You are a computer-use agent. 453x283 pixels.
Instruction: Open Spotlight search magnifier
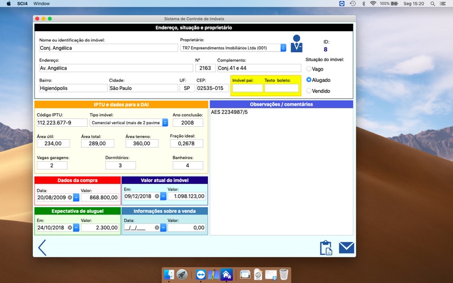(433, 3)
